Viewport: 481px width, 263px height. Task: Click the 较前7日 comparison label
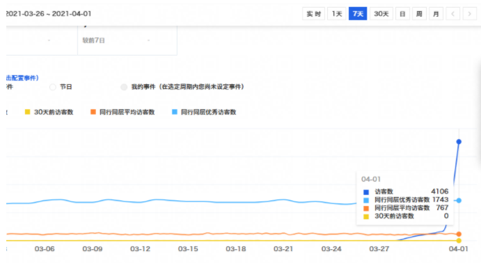click(x=93, y=40)
